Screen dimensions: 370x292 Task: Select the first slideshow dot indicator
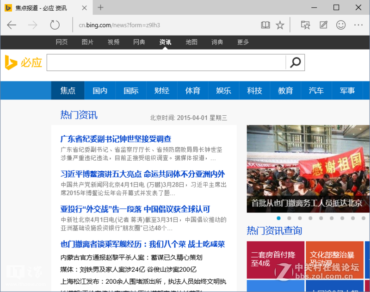pos(279,218)
